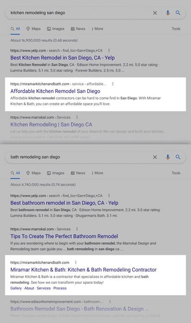Open Miramar Kitchen & Bath contractor result
Screen dimensions: 191x323
coord(84,269)
